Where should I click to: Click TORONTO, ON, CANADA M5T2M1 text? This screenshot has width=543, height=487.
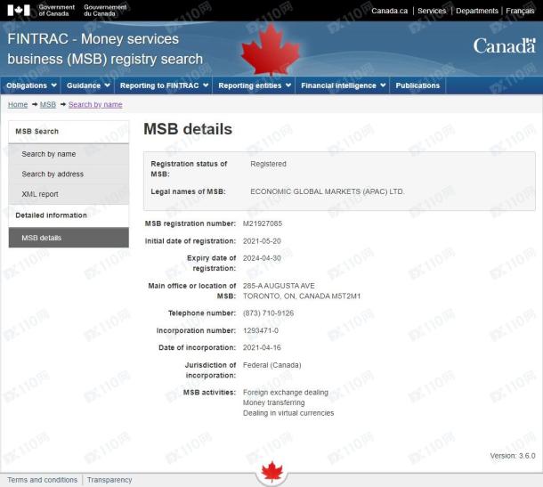coord(302,296)
